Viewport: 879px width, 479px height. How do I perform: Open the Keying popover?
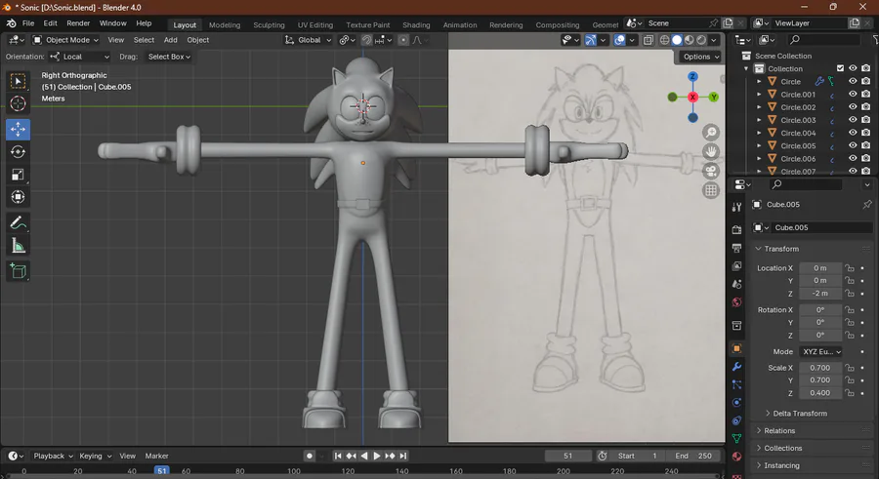(x=95, y=456)
